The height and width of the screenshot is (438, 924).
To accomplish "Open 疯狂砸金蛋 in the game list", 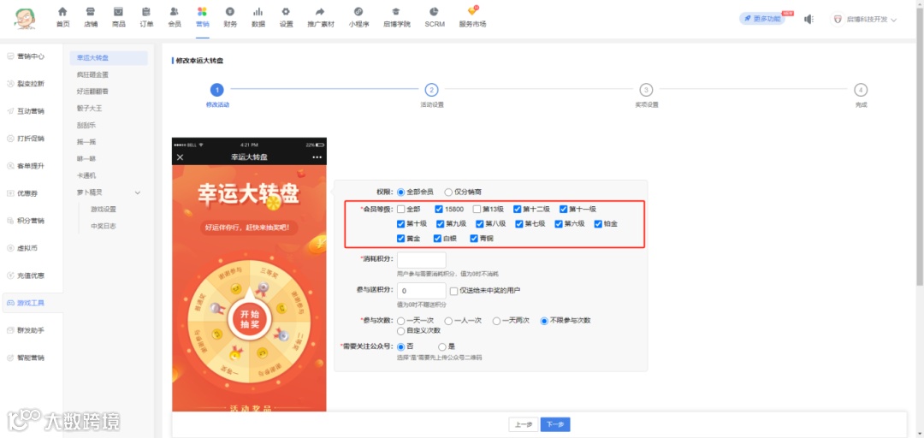I will coord(93,75).
